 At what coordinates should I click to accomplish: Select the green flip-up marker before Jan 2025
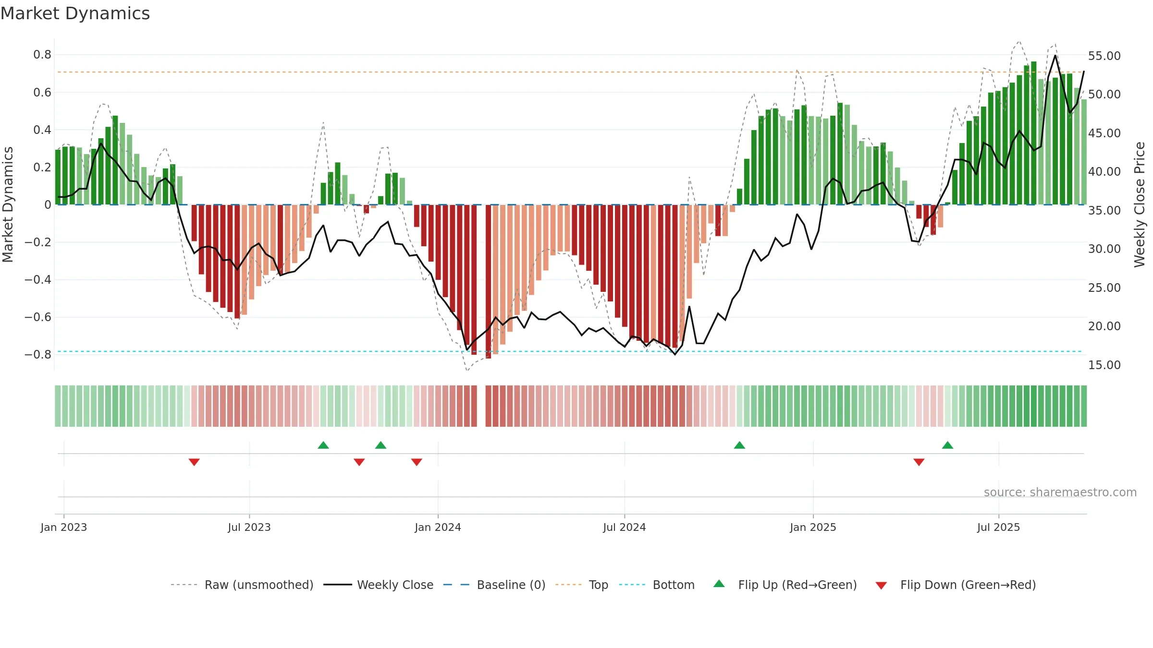point(740,445)
